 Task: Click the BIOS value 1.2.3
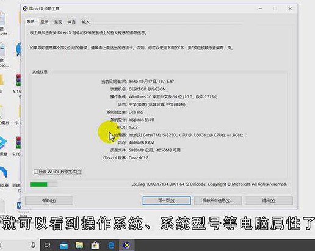point(133,127)
